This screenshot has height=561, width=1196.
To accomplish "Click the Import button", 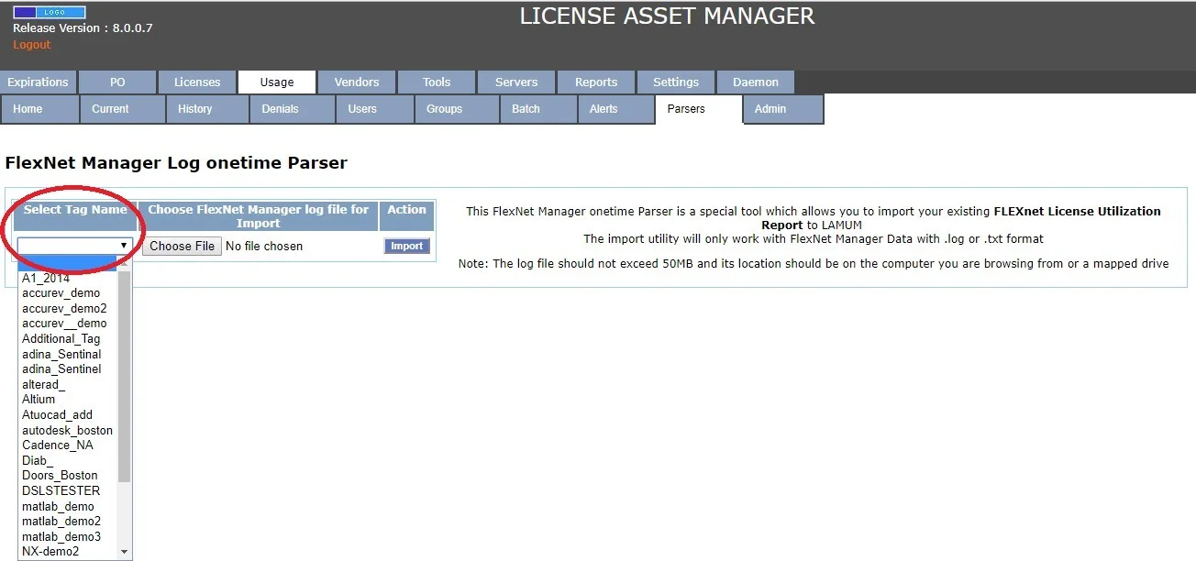I will click(x=407, y=246).
